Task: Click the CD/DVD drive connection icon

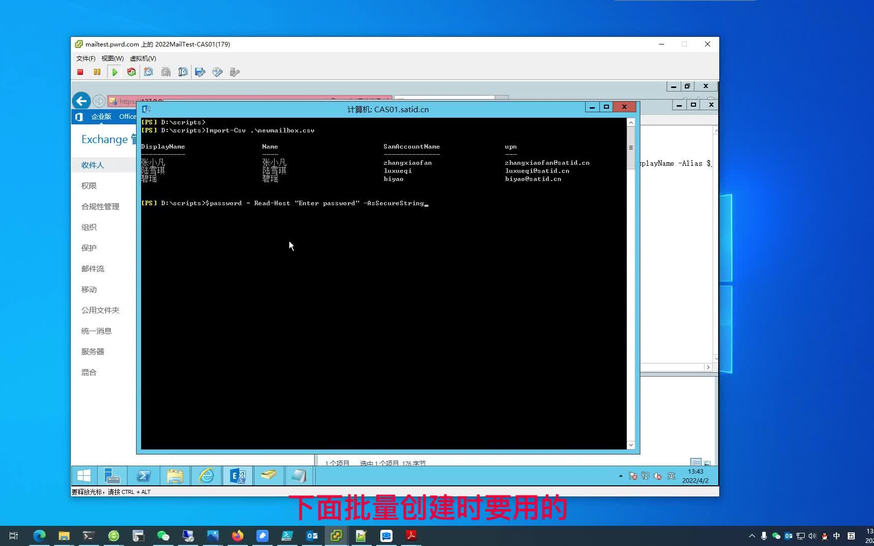Action: pyautogui.click(x=217, y=72)
